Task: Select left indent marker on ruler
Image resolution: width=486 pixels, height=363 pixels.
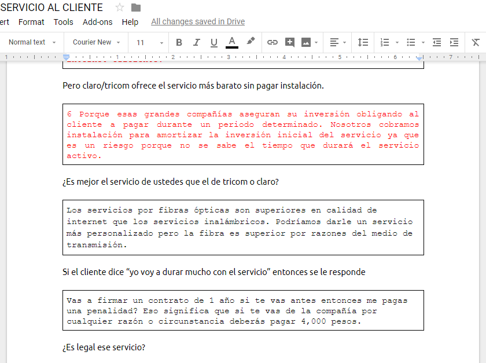Action: (66, 57)
